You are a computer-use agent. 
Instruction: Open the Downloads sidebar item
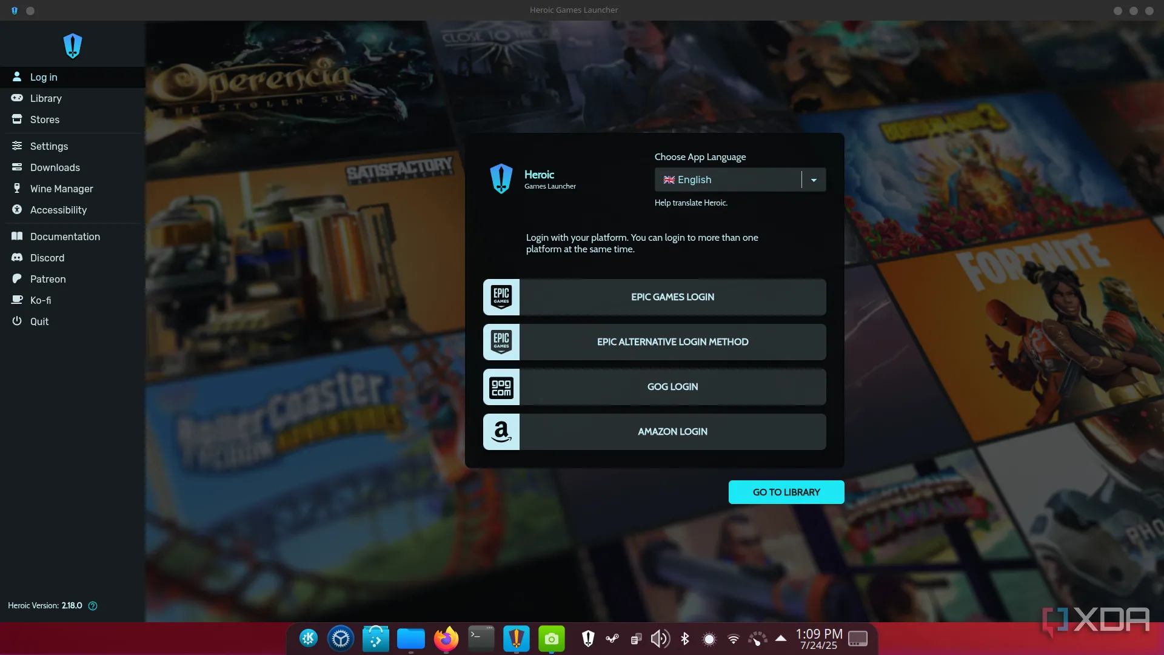click(x=72, y=167)
